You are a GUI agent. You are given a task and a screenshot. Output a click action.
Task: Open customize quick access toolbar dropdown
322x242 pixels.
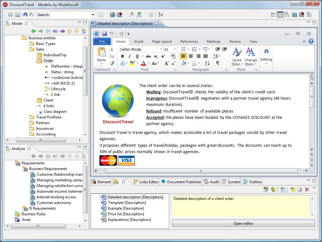click(128, 34)
